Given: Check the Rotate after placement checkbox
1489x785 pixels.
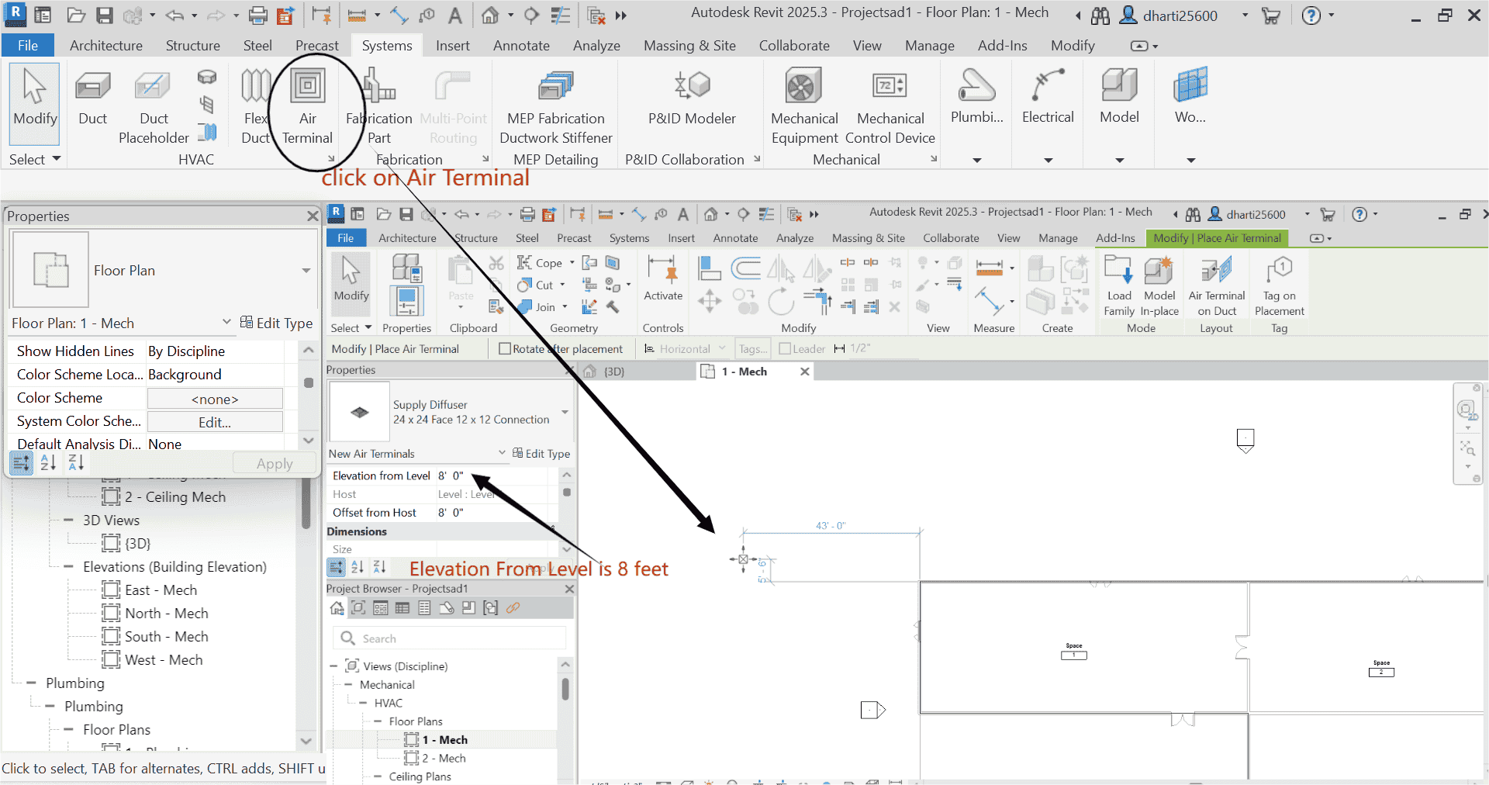Looking at the screenshot, I should [x=504, y=348].
